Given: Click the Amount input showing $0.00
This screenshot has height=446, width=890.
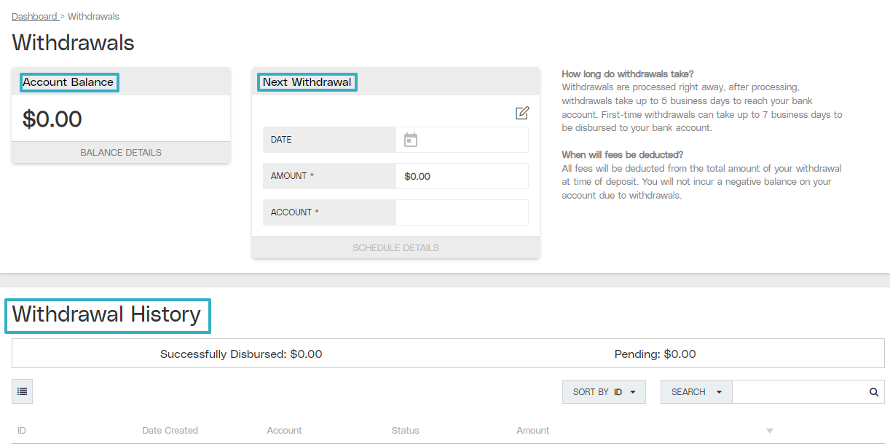Looking at the screenshot, I should 462,176.
